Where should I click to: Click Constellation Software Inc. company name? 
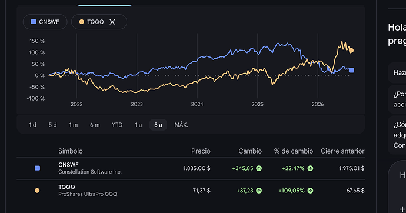point(90,172)
